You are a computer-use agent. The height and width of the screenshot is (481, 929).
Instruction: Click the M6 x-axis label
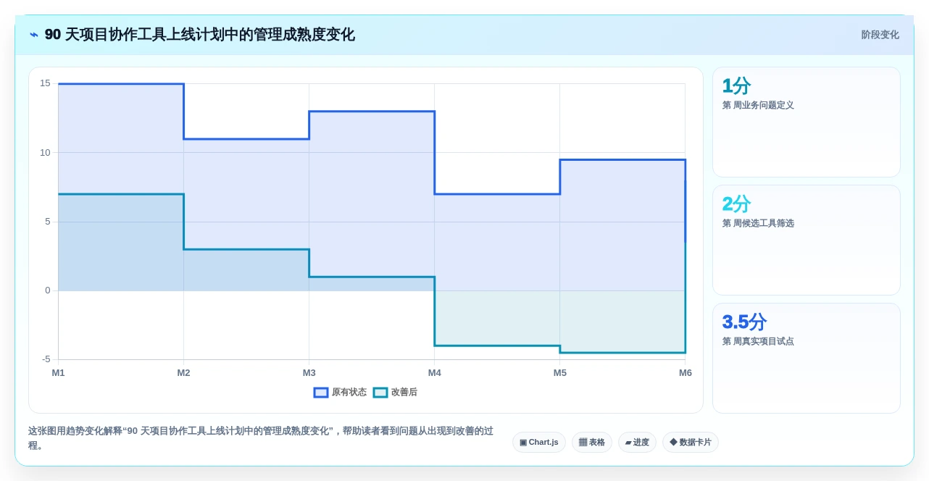pos(686,373)
